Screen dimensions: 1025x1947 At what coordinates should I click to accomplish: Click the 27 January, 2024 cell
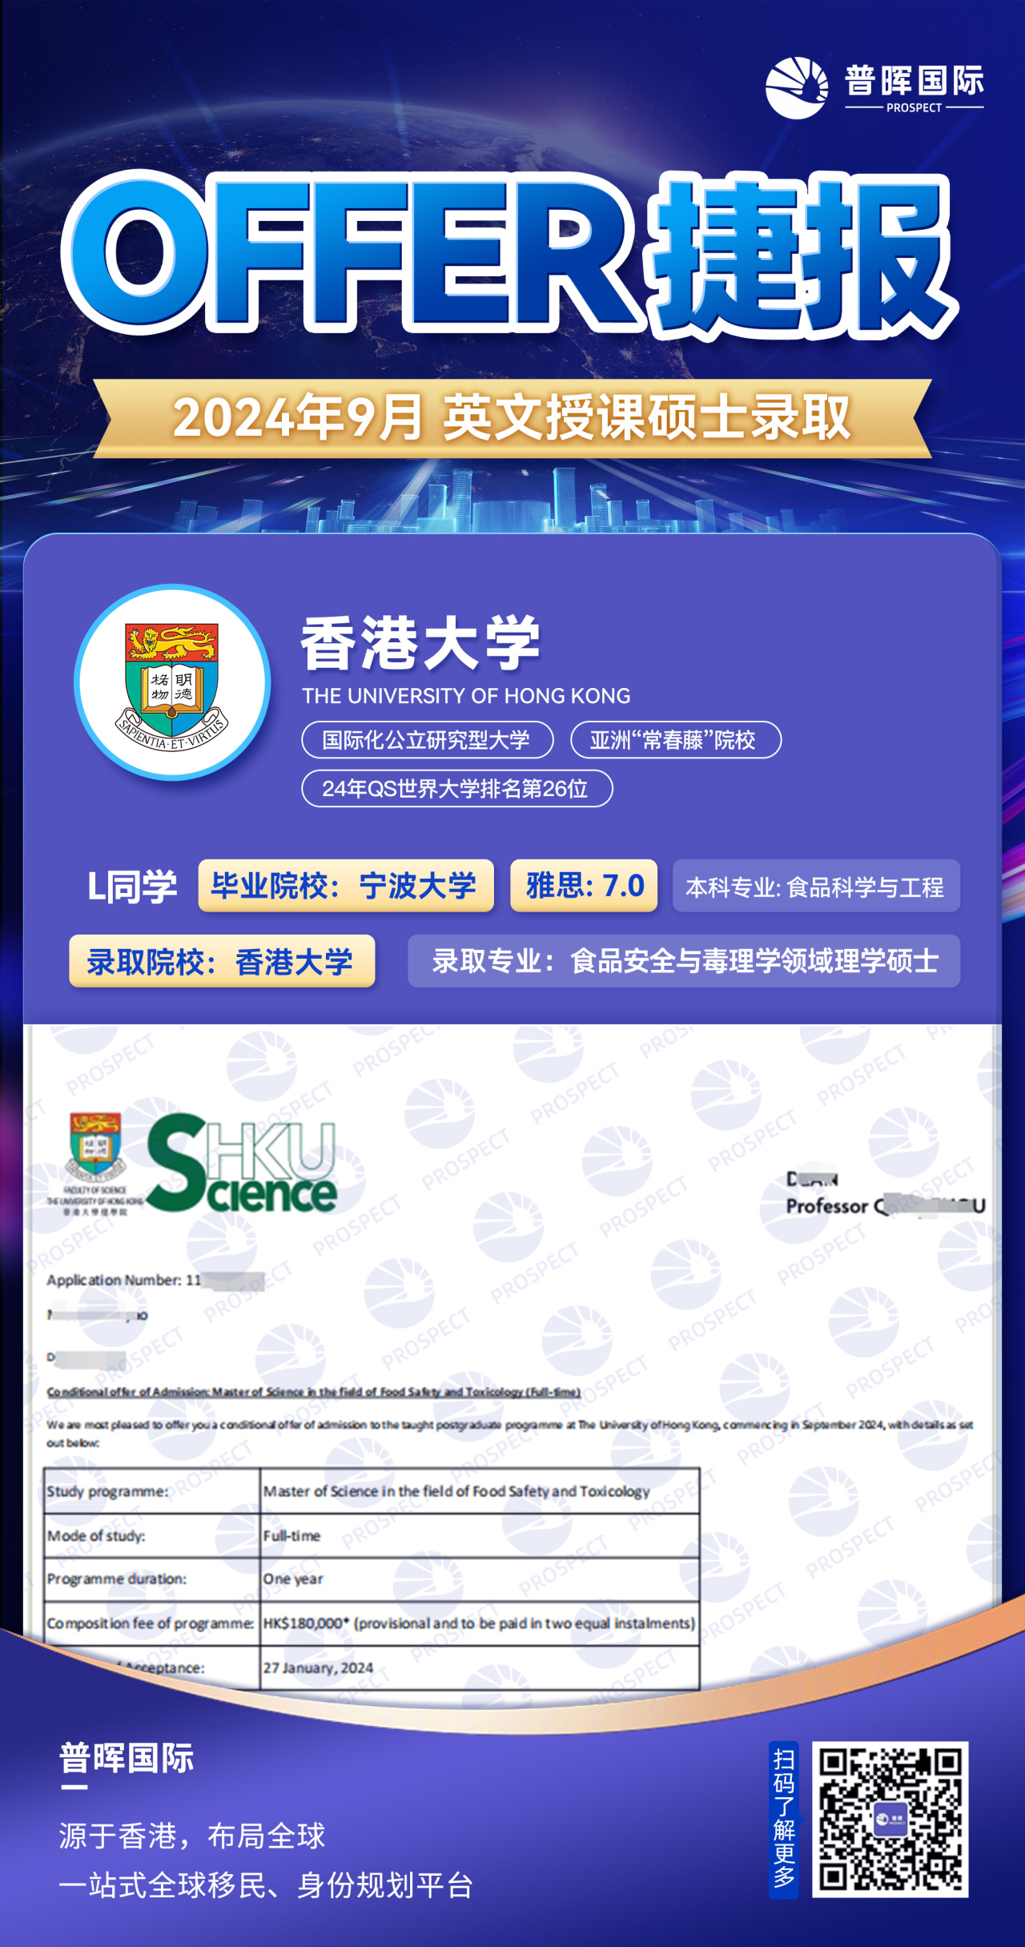(480, 1667)
